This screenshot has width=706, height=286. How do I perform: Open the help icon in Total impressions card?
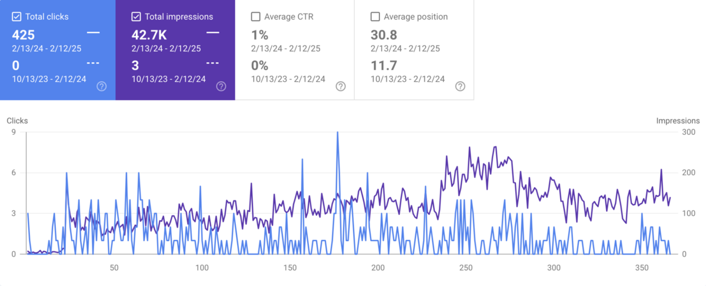tap(221, 87)
